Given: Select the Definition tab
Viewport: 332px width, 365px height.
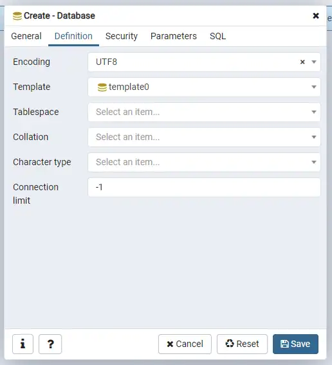Looking at the screenshot, I should 73,36.
